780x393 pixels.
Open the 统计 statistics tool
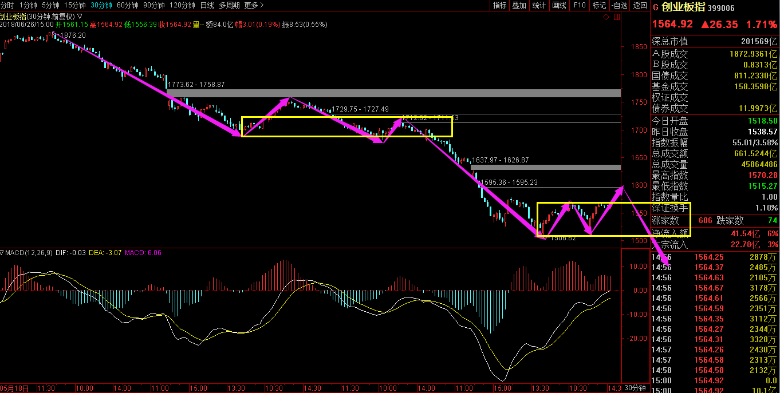539,5
